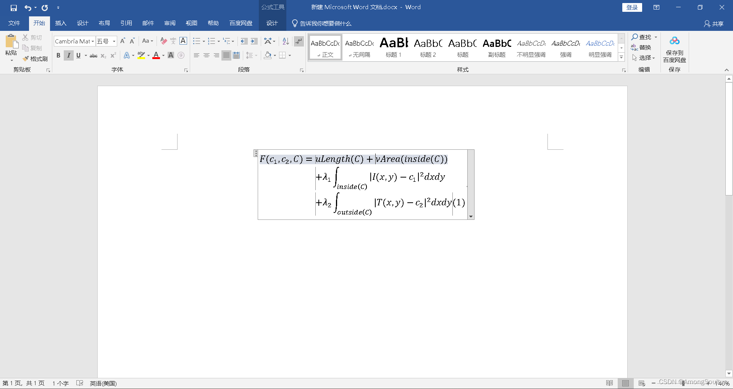
Task: Apply the 标题 1 heading style
Action: (x=394, y=47)
